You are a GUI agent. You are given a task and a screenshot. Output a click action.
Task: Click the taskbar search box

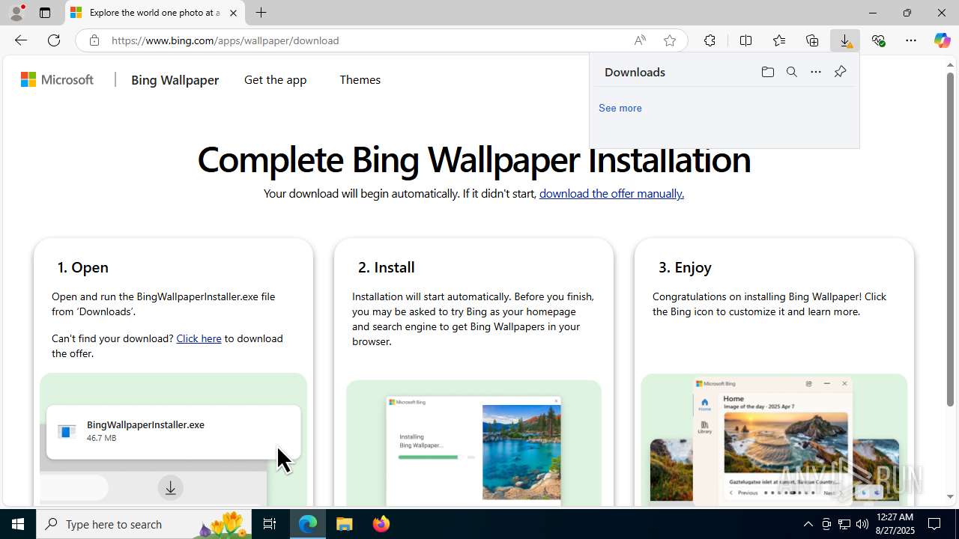tap(145, 524)
